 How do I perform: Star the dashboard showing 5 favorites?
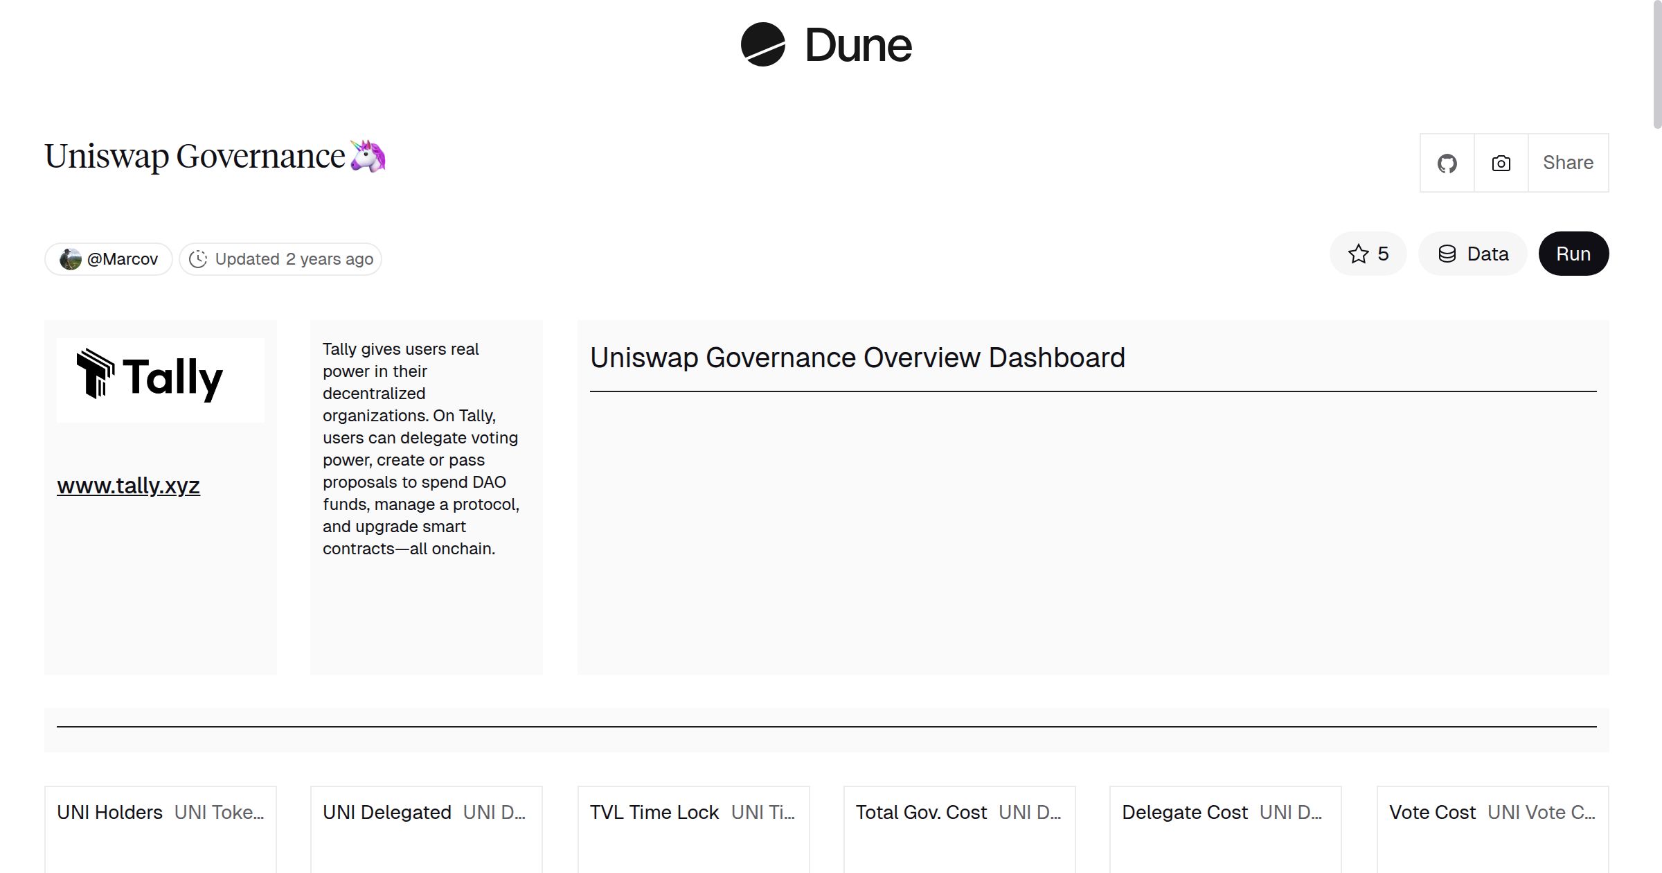point(1368,254)
